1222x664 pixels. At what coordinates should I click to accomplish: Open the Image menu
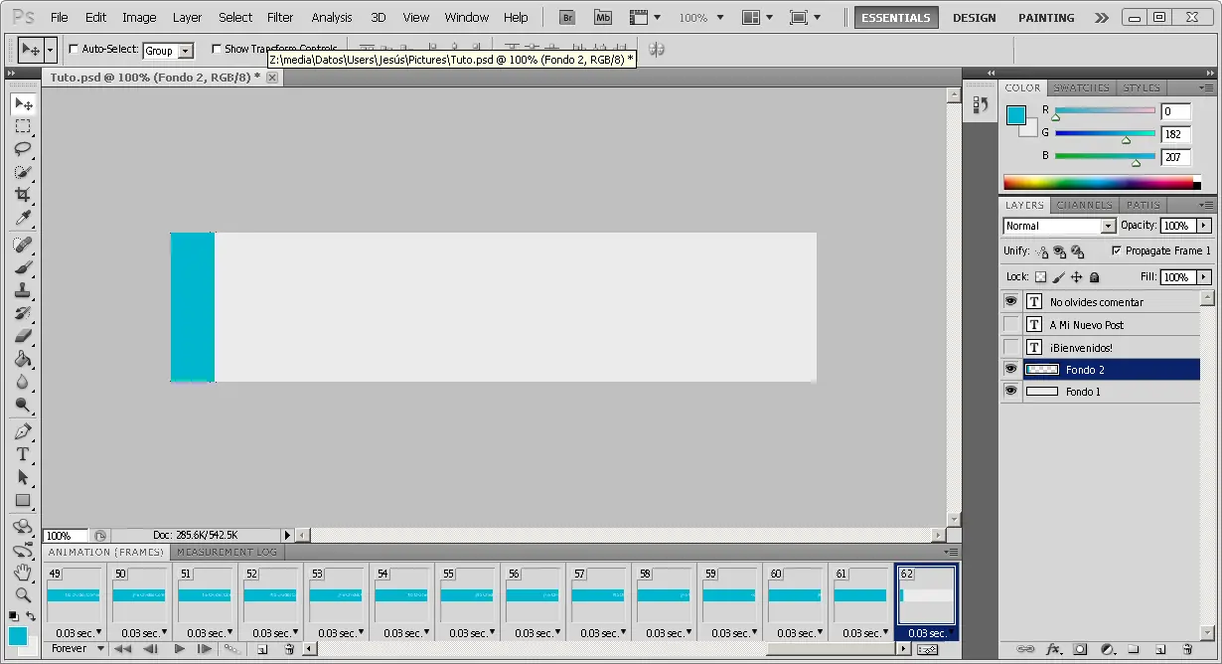click(x=139, y=17)
